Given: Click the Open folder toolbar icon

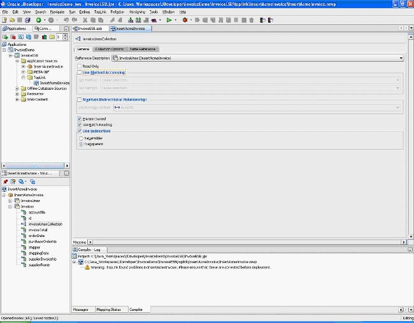Looking at the screenshot, I should click(x=12, y=20).
